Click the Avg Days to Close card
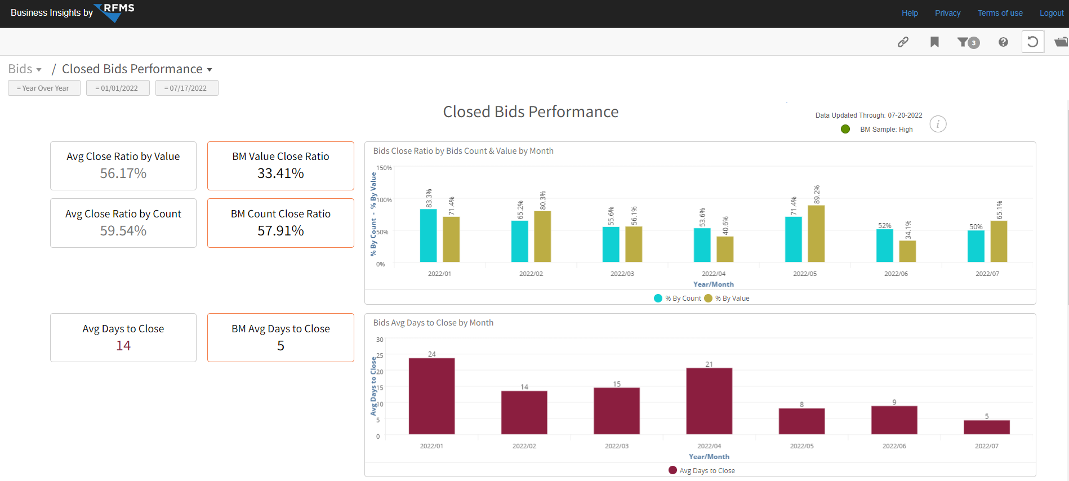The width and height of the screenshot is (1069, 481). (x=123, y=337)
